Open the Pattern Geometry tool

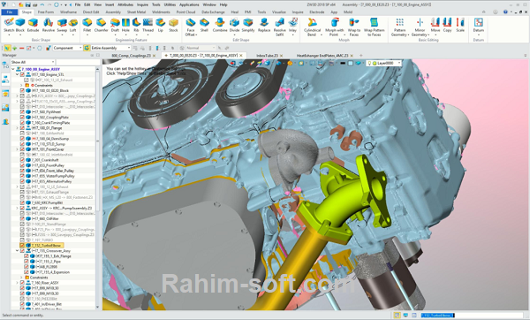point(400,27)
